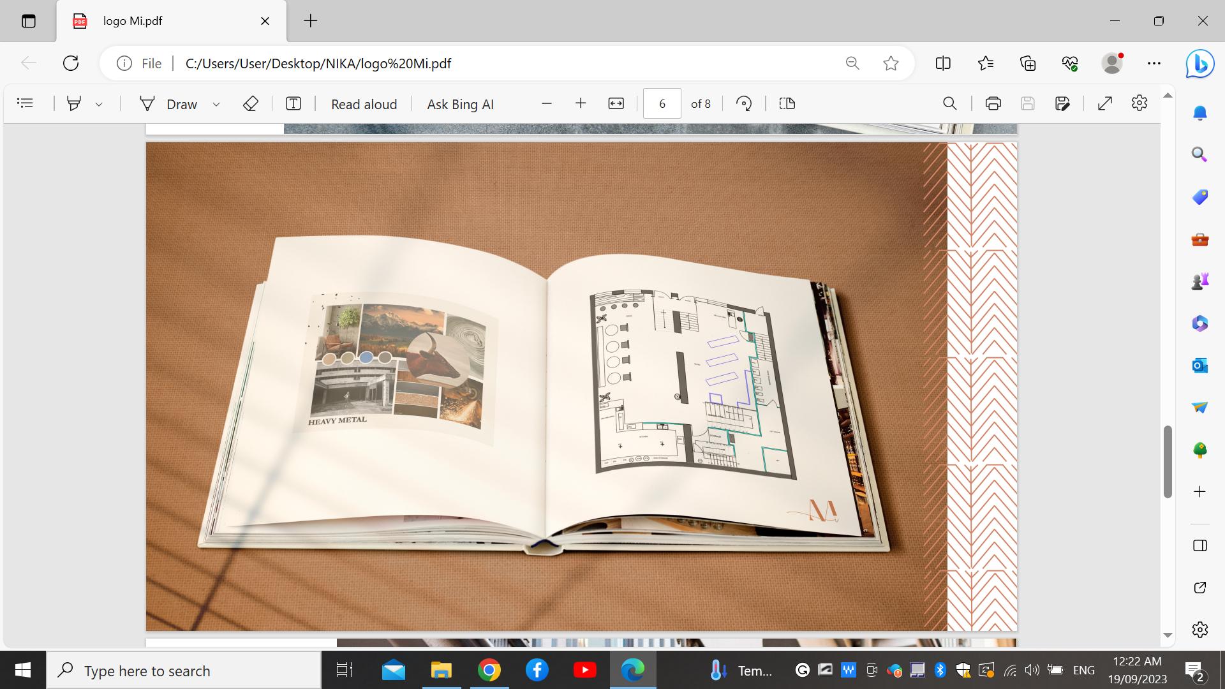
Task: Select the Erase tool
Action: tap(250, 103)
